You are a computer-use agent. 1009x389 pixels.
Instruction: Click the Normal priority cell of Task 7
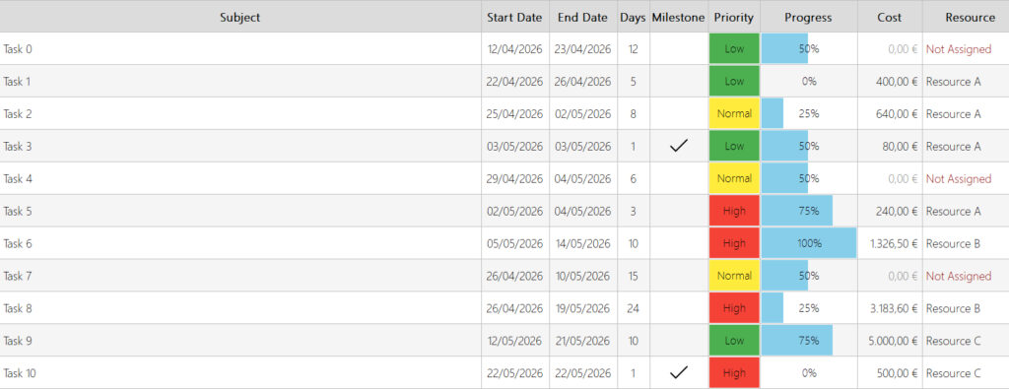734,276
